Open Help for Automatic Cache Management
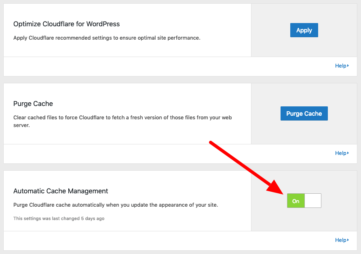 pyautogui.click(x=341, y=240)
